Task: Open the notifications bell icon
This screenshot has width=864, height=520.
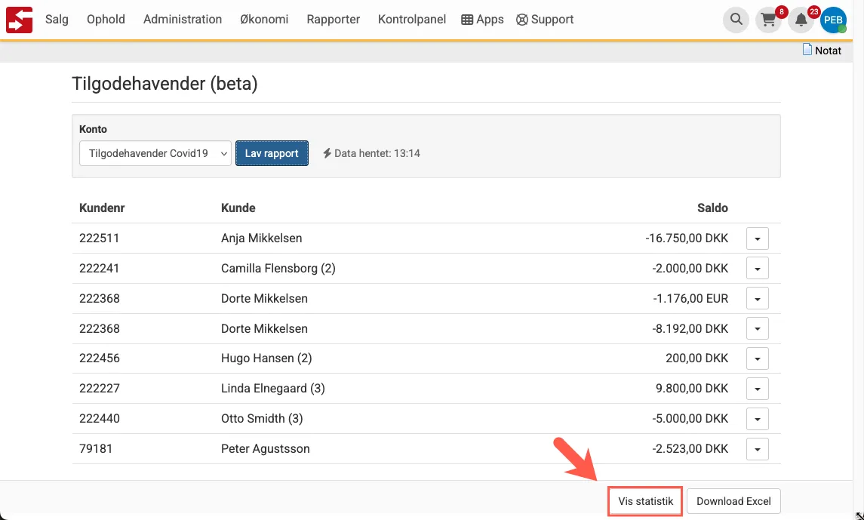Action: click(x=801, y=20)
